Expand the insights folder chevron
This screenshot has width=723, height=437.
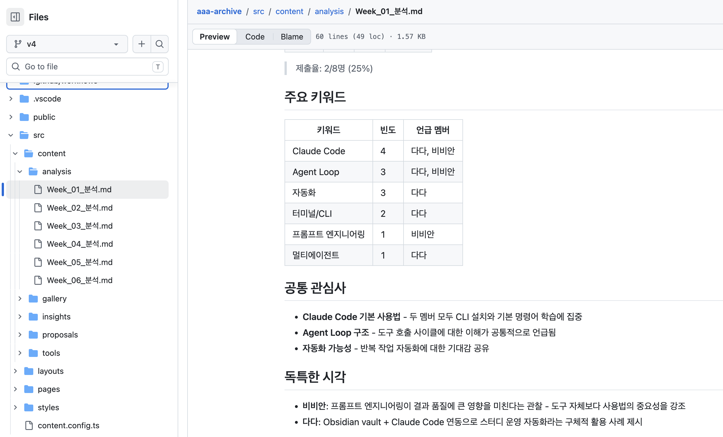pyautogui.click(x=20, y=317)
